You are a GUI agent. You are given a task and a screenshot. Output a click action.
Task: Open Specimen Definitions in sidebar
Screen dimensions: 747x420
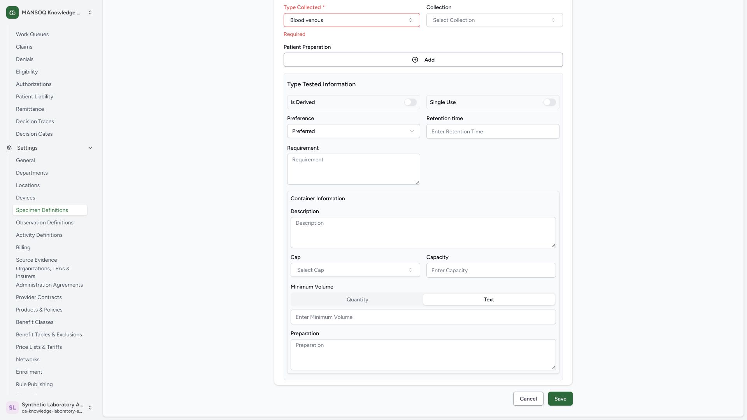[50, 210]
